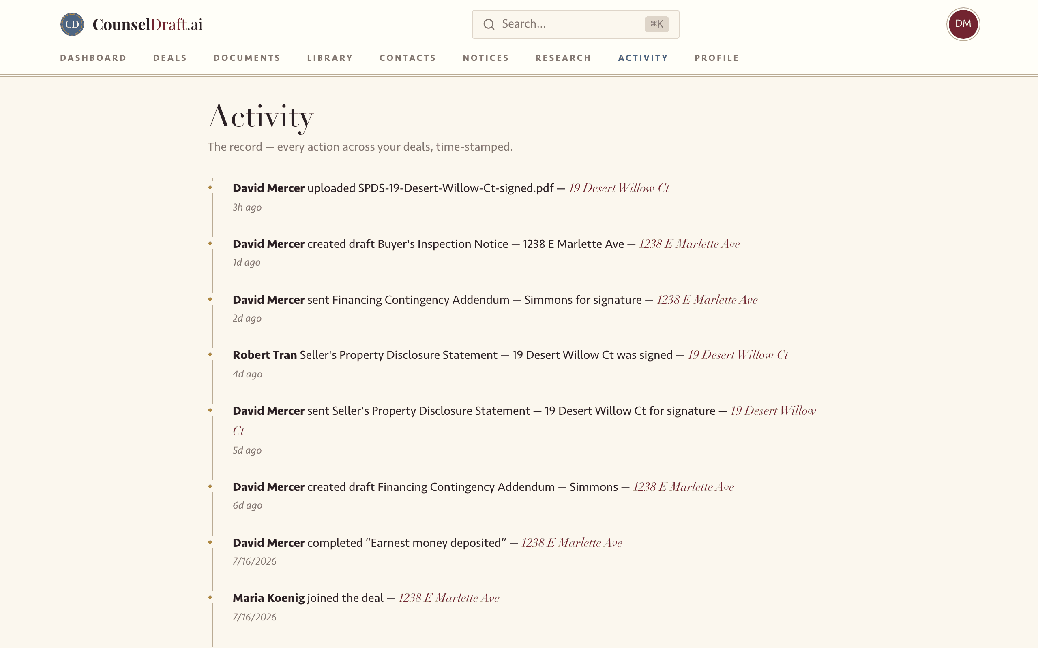Click the timeline marker for the Earnest money entry
The image size is (1038, 648).
[x=210, y=542]
